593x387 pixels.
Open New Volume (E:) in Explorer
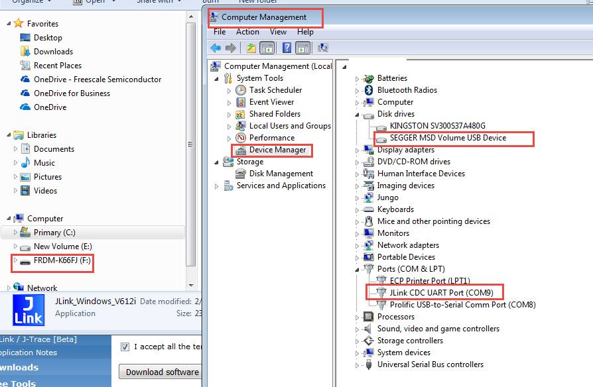63,247
